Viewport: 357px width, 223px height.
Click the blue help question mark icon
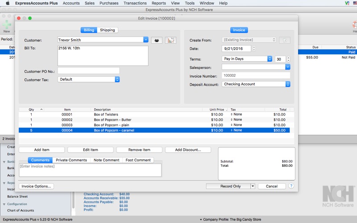coord(291,186)
